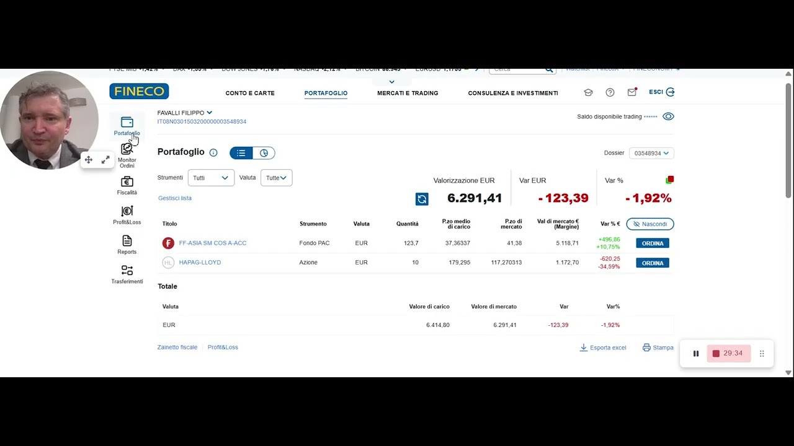
Task: Open Monitor Ordini in sidebar
Action: (x=127, y=155)
